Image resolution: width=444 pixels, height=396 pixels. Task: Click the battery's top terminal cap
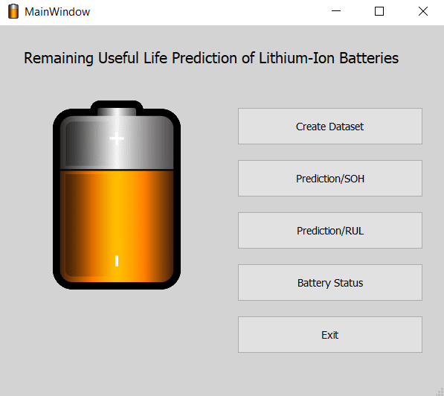tap(117, 111)
